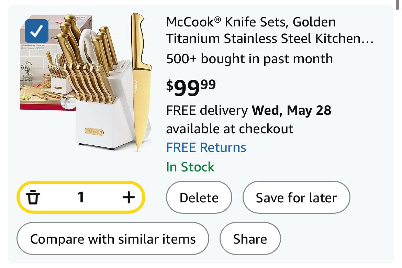Screen dimensions: 402x268
Task: Increase quantity with the plus icon
Action: tap(129, 197)
